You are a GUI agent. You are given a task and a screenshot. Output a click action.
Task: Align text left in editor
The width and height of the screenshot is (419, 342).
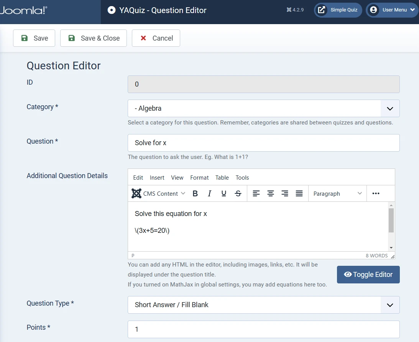click(256, 194)
